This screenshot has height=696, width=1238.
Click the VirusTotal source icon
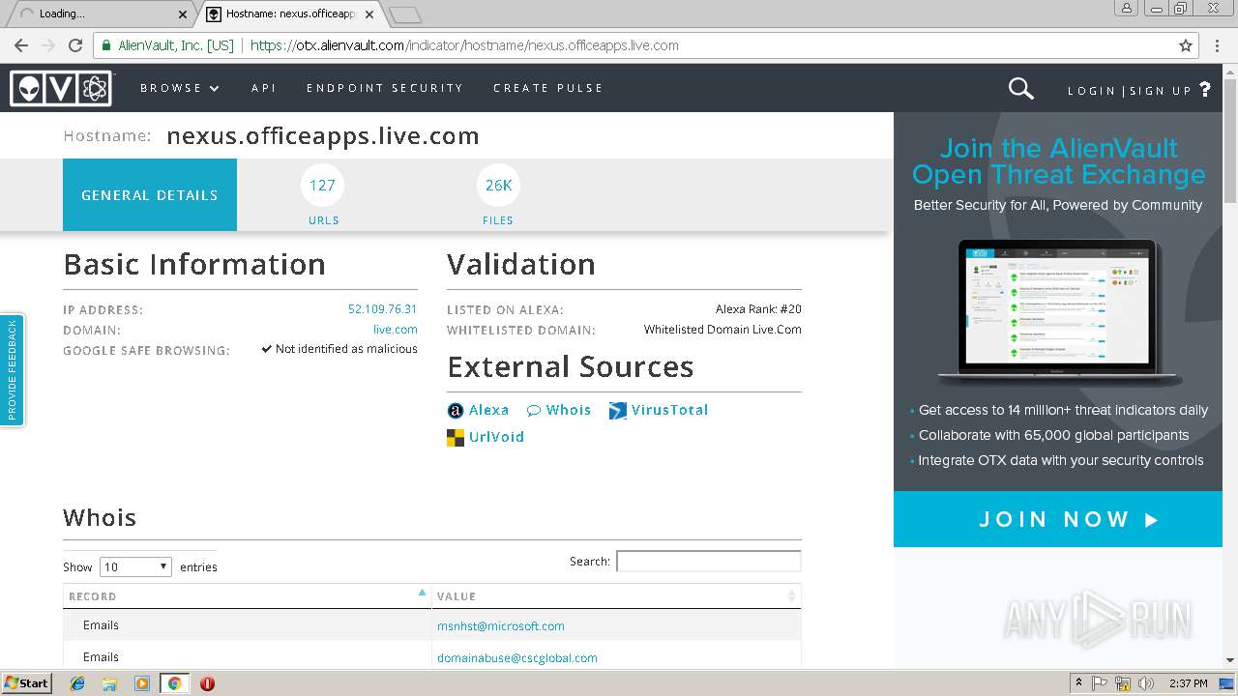(x=617, y=411)
